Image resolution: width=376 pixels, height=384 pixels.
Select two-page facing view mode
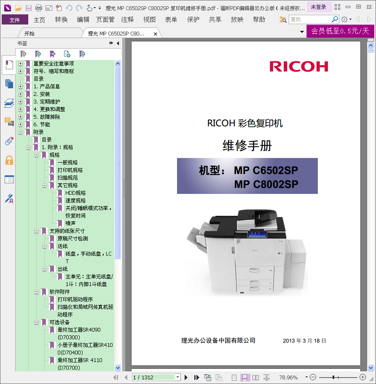255,377
